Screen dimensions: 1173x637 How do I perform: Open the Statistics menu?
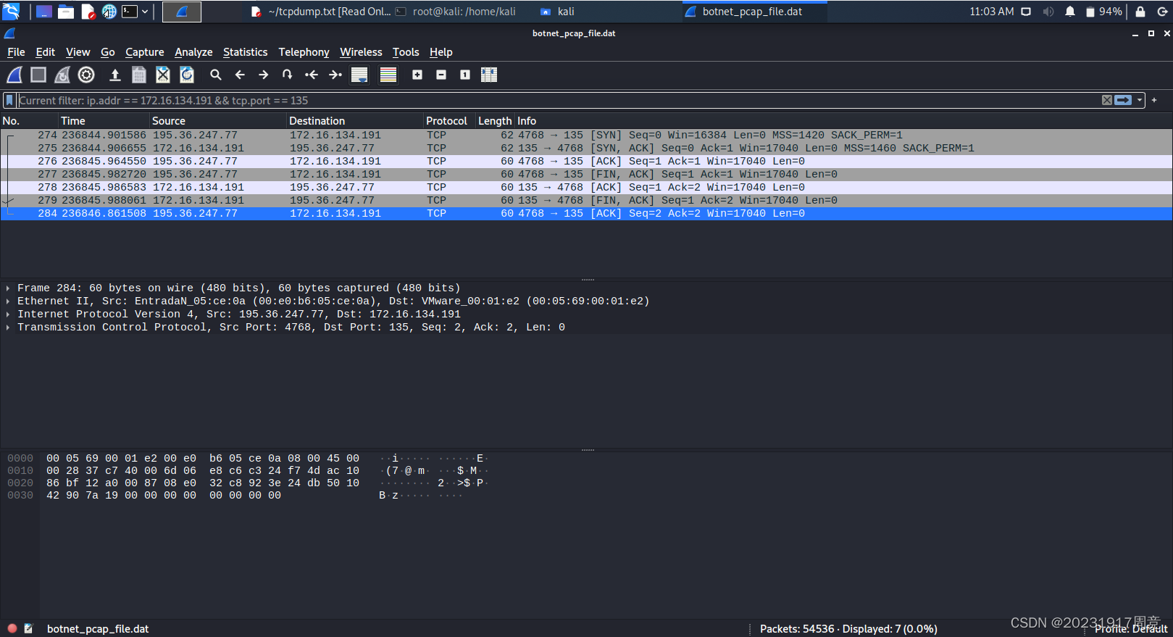(x=245, y=52)
